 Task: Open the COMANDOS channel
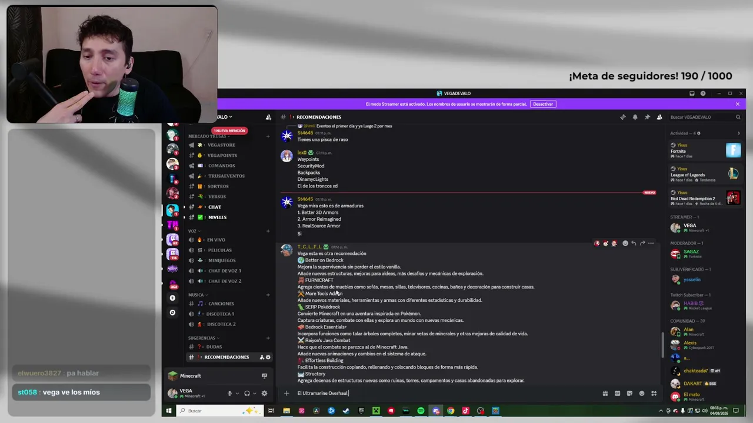[228, 166]
